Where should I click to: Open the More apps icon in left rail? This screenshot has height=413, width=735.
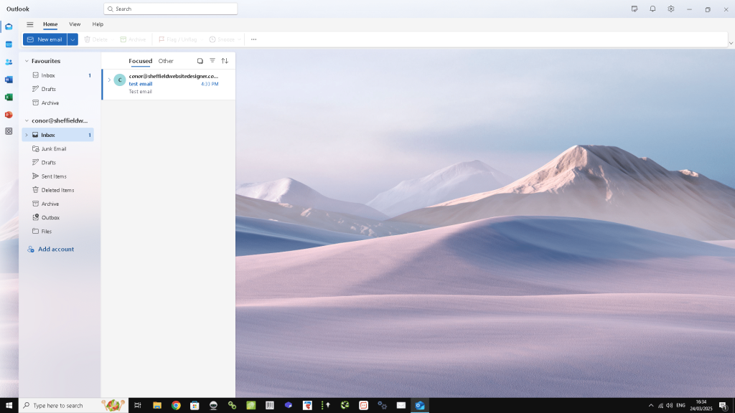tap(9, 132)
